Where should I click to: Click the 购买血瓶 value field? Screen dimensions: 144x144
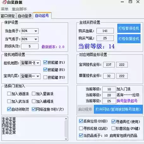click(105, 31)
